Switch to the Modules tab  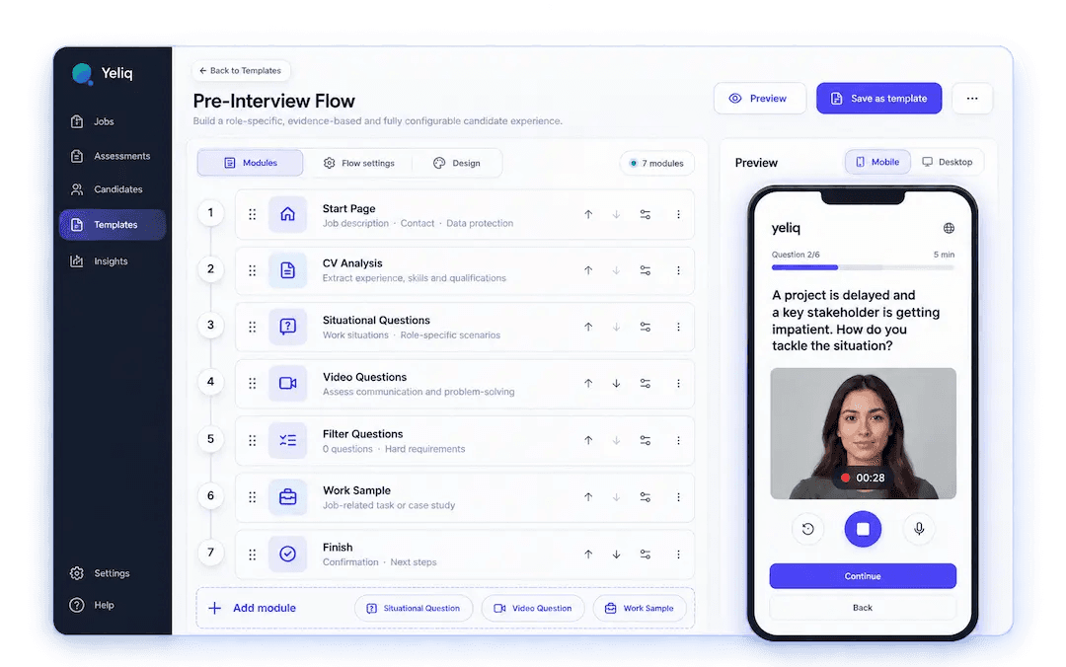tap(250, 163)
